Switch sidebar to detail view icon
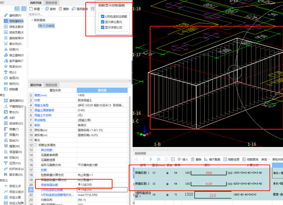 pyautogui.click(x=24, y=8)
